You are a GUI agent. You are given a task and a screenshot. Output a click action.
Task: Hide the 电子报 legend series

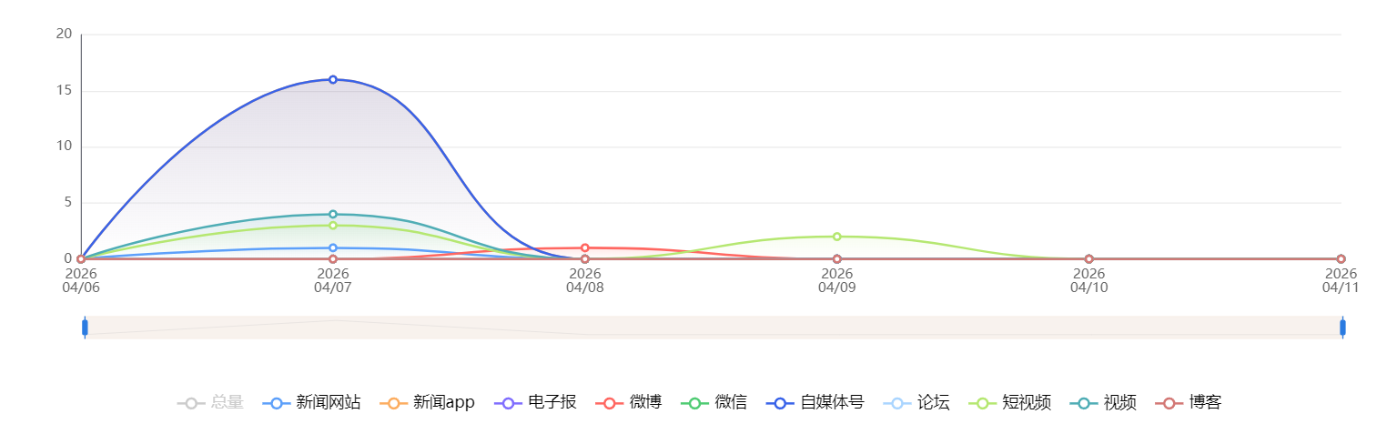tap(535, 403)
